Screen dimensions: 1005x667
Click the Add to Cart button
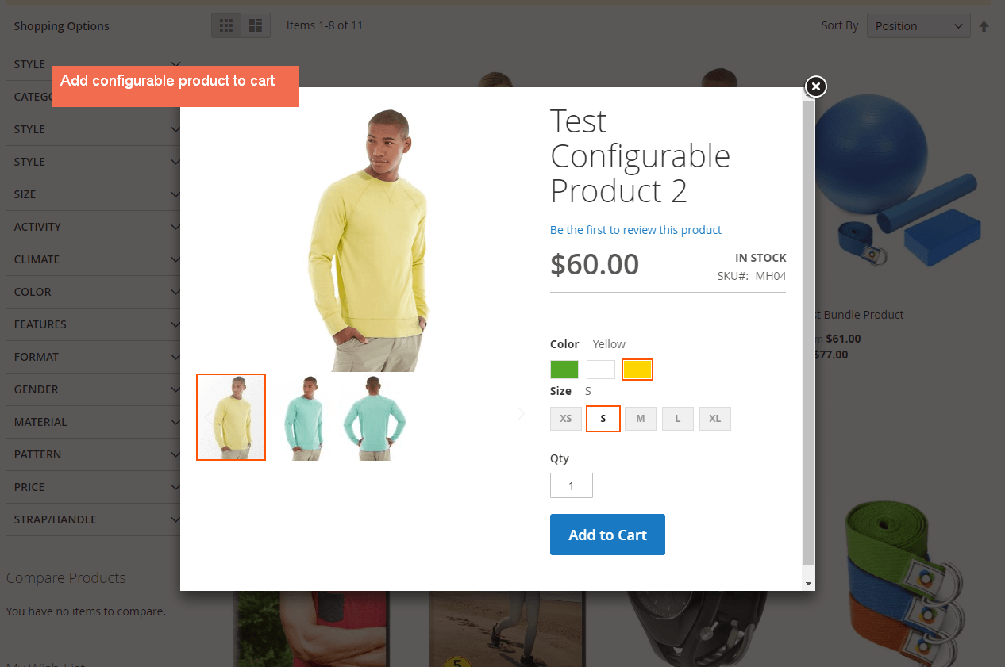(607, 535)
